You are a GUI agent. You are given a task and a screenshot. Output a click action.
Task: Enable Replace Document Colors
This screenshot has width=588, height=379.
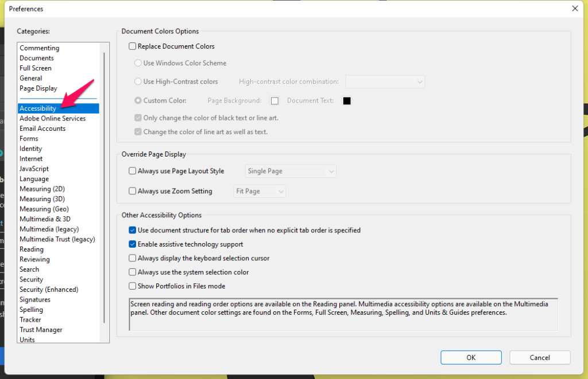132,46
